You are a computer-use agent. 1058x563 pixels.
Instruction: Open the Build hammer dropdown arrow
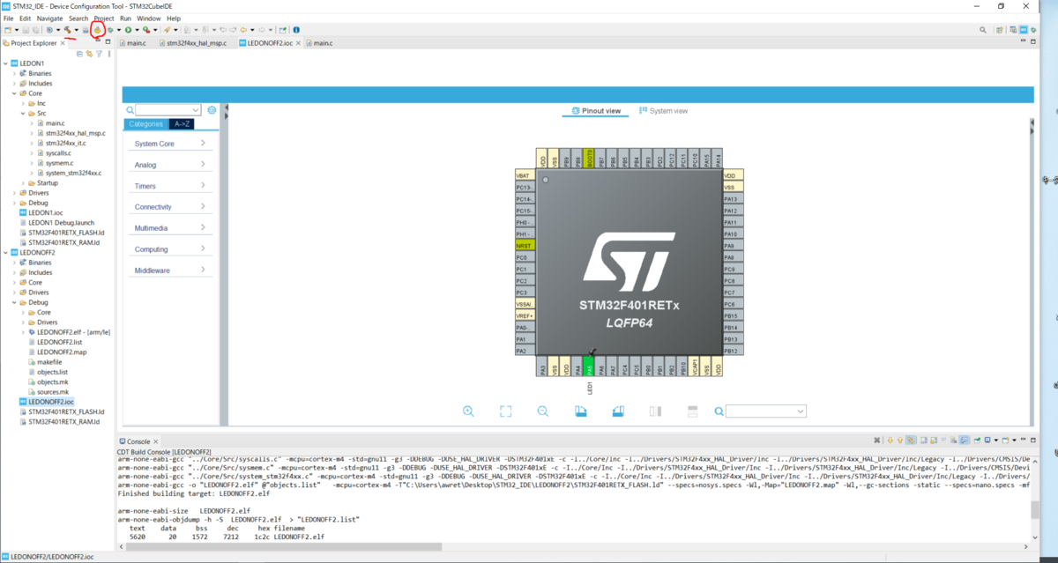tap(77, 30)
